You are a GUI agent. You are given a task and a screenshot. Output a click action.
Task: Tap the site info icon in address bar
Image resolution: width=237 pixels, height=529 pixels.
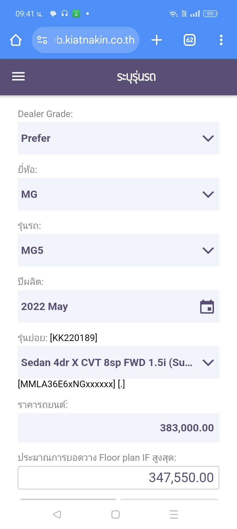[x=42, y=40]
